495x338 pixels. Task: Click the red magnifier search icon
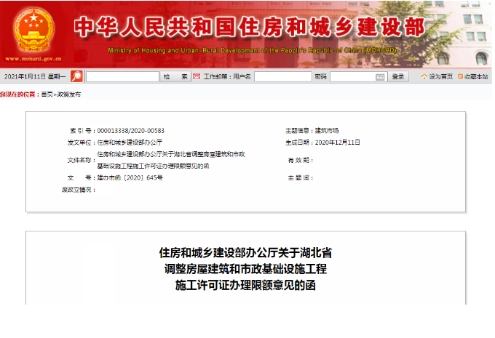click(x=76, y=76)
